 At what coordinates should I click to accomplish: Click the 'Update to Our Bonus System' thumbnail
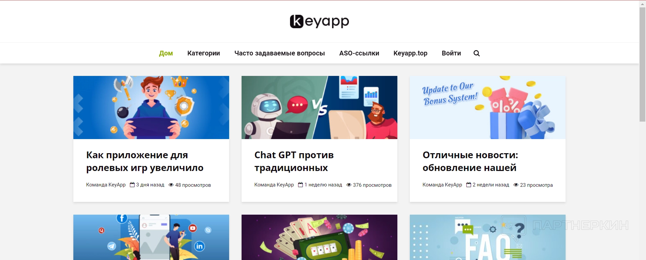(x=488, y=107)
